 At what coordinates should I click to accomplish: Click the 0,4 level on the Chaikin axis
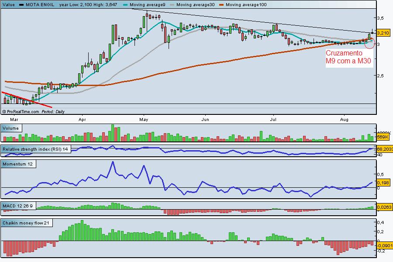(380, 222)
